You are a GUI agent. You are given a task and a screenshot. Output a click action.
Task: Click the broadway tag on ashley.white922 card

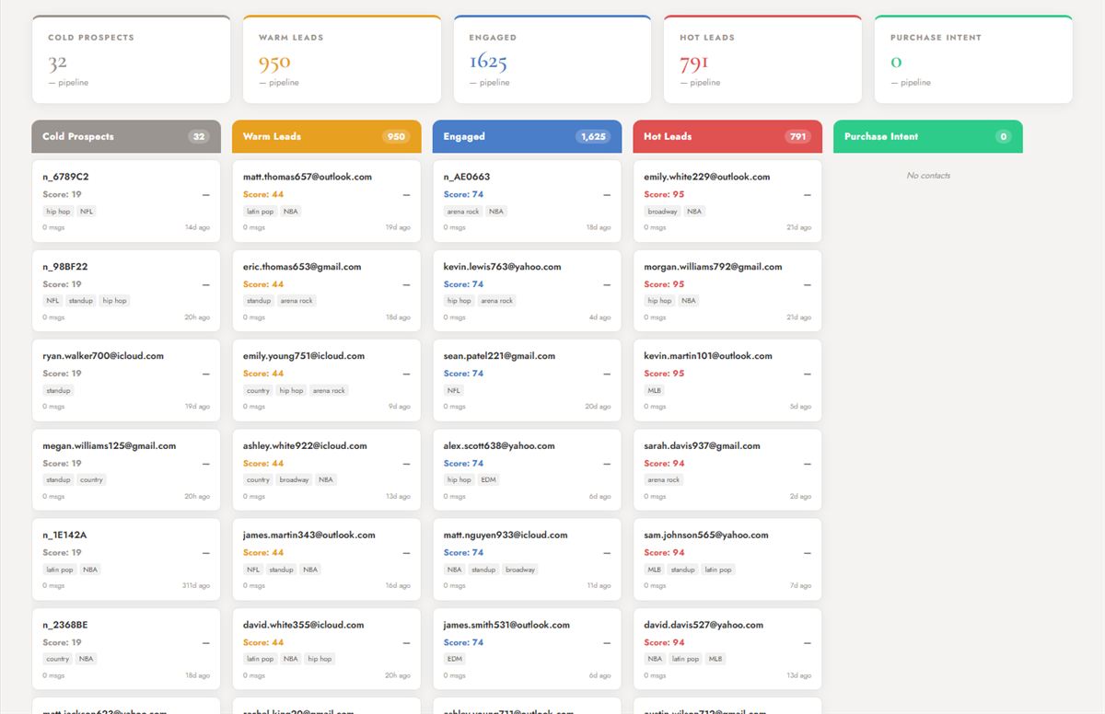tap(295, 480)
